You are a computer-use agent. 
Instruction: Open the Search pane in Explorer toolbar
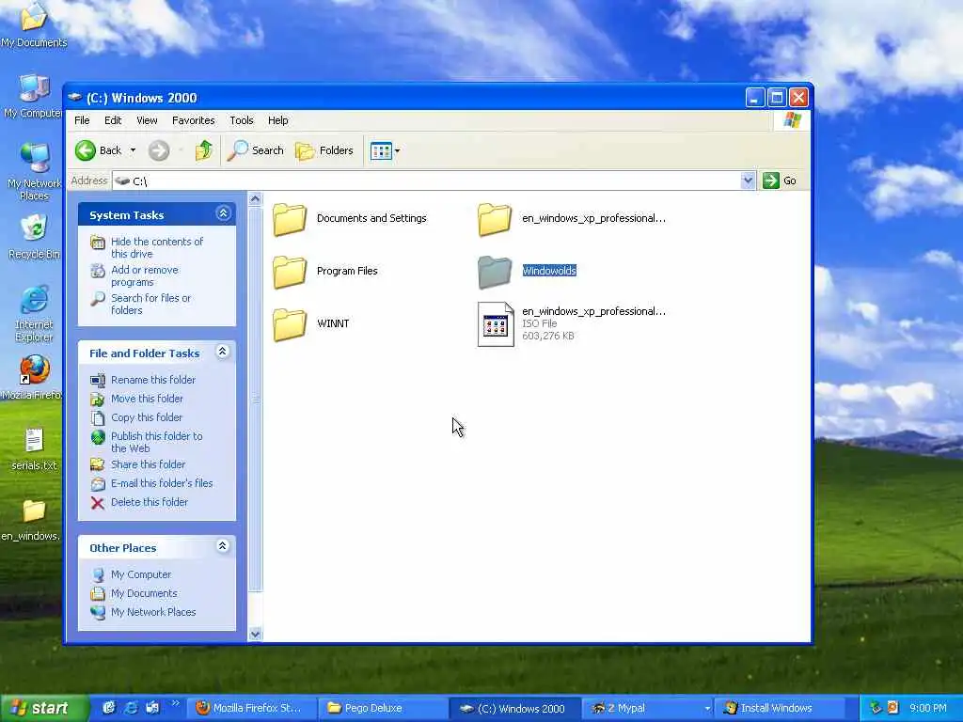click(x=256, y=150)
